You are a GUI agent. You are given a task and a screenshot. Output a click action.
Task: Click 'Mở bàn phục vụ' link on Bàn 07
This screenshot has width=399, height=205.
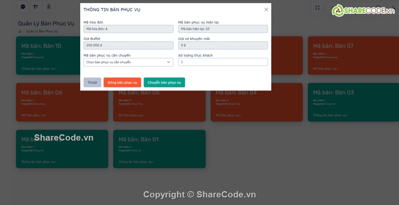(x=325, y=69)
